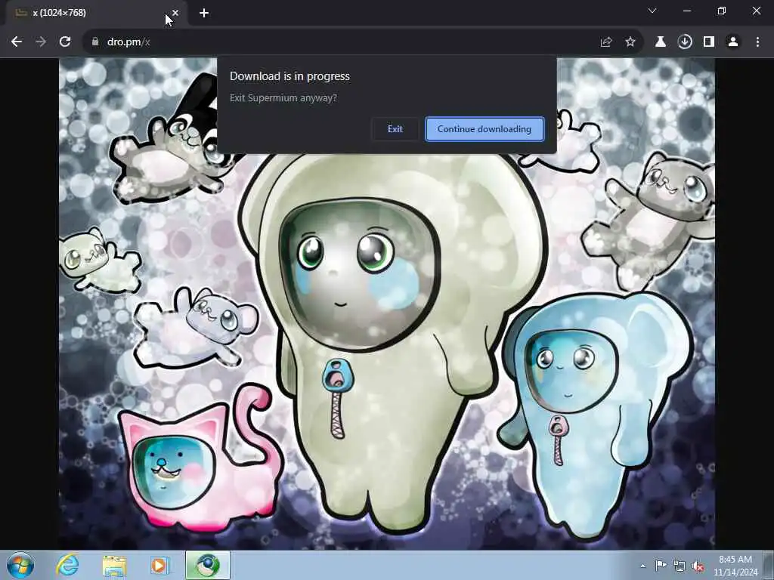Restore down the browser window

[722, 11]
